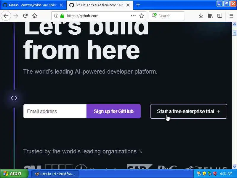Click the green tray icon before red shield
The width and height of the screenshot is (237, 178).
click(x=209, y=174)
